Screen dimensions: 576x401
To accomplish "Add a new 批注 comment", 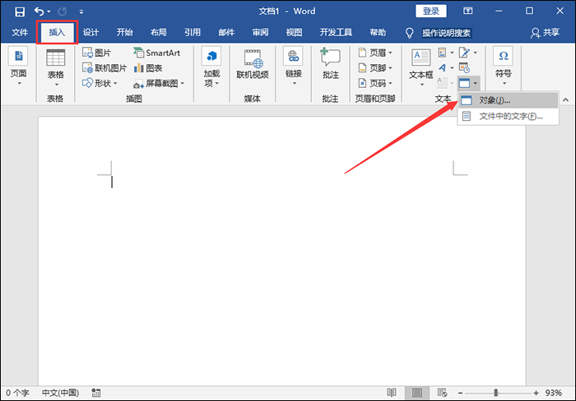I will point(330,63).
